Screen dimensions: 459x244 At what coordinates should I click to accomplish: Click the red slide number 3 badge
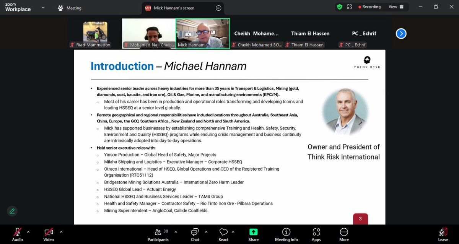click(x=360, y=219)
